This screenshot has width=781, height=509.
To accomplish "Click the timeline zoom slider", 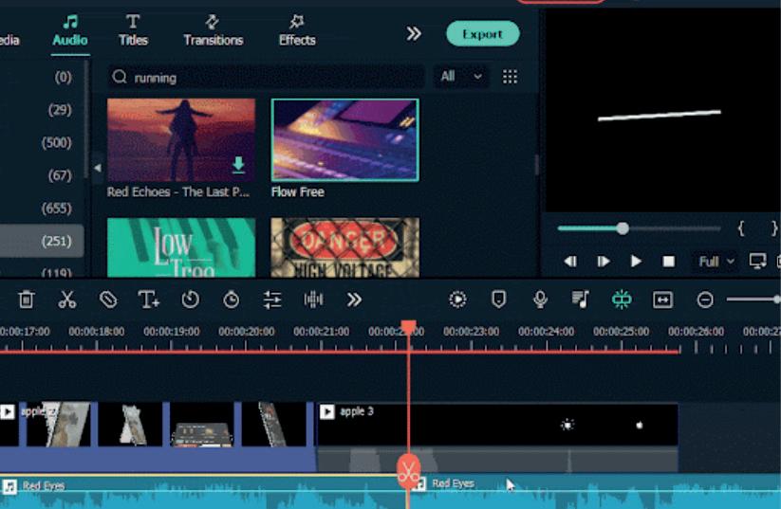I will [x=753, y=300].
